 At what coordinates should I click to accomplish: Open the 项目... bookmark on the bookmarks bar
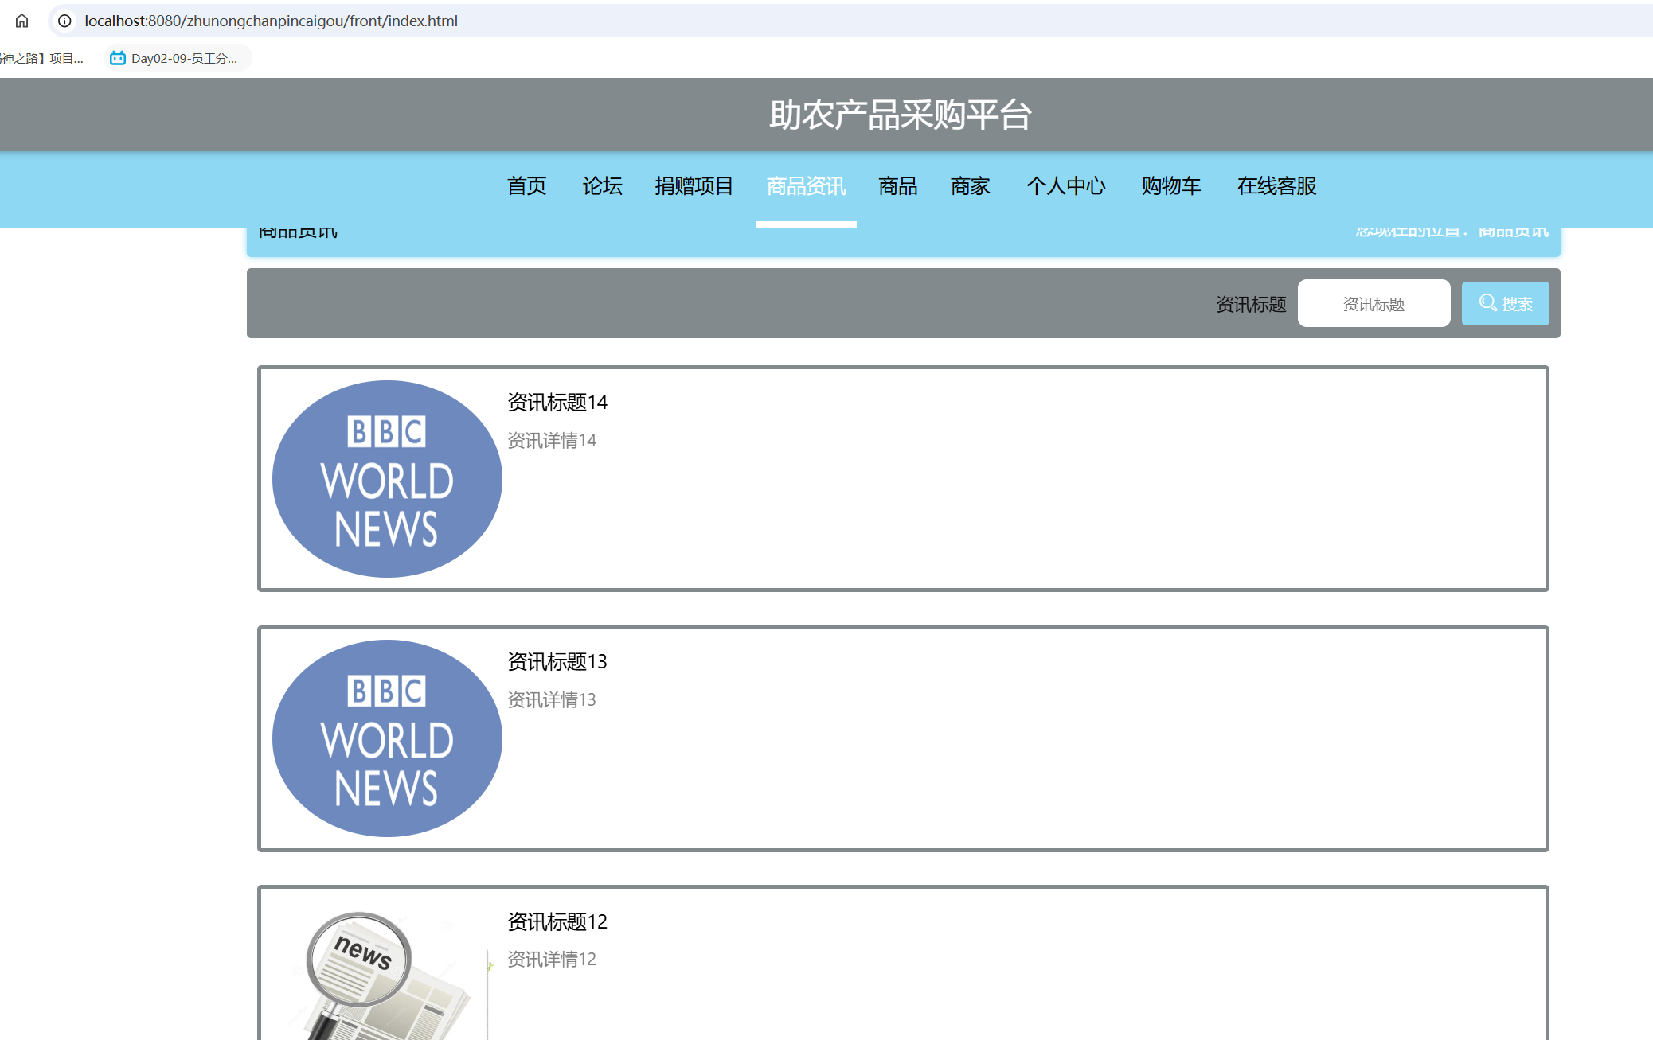tap(41, 58)
